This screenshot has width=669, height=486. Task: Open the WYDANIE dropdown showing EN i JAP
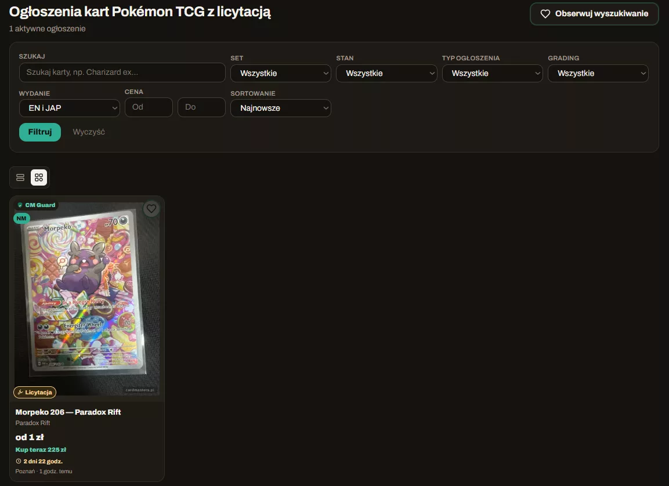(x=70, y=108)
